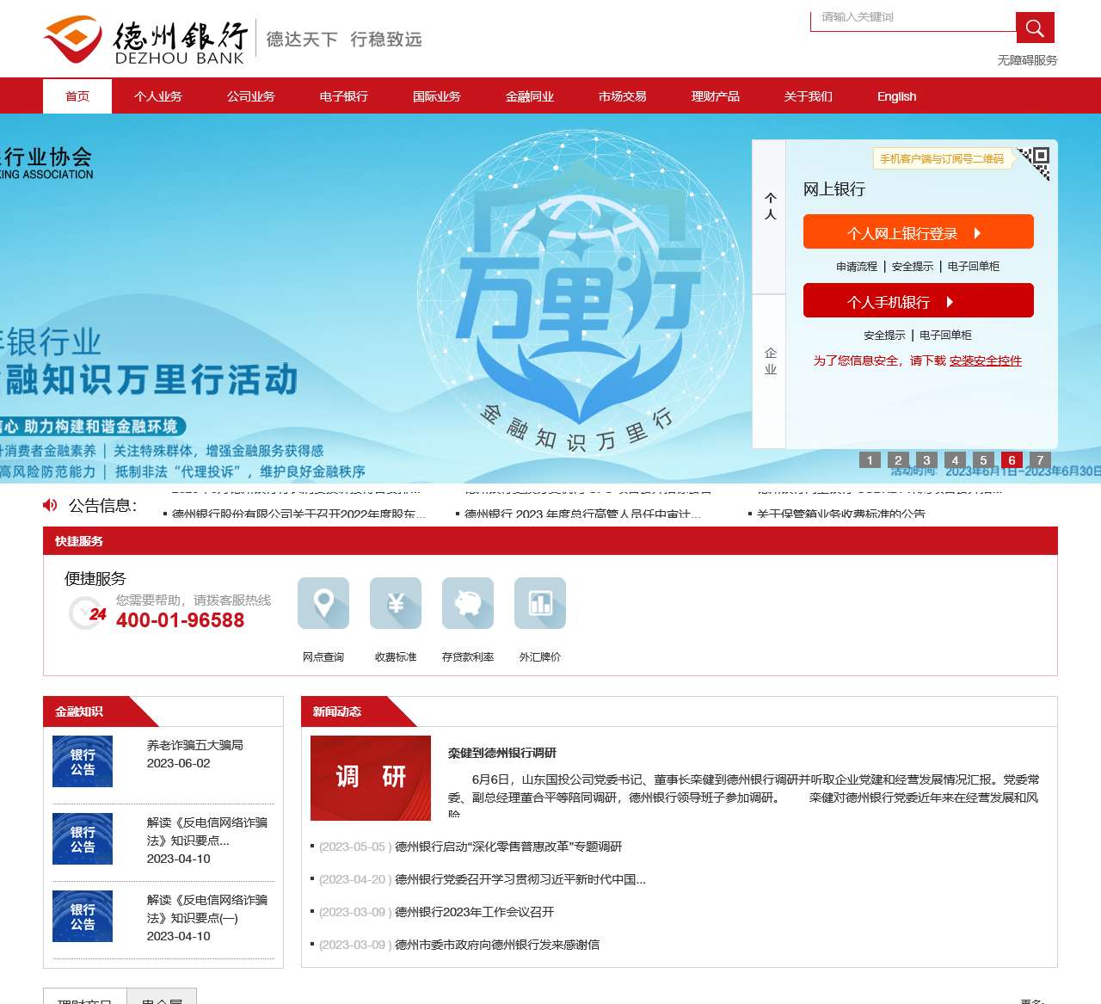Open the 关于我们 menu
1101x1004 pixels.
pos(809,95)
